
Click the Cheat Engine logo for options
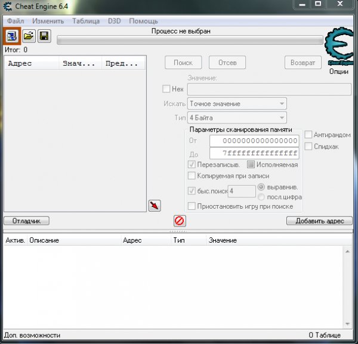pyautogui.click(x=340, y=47)
